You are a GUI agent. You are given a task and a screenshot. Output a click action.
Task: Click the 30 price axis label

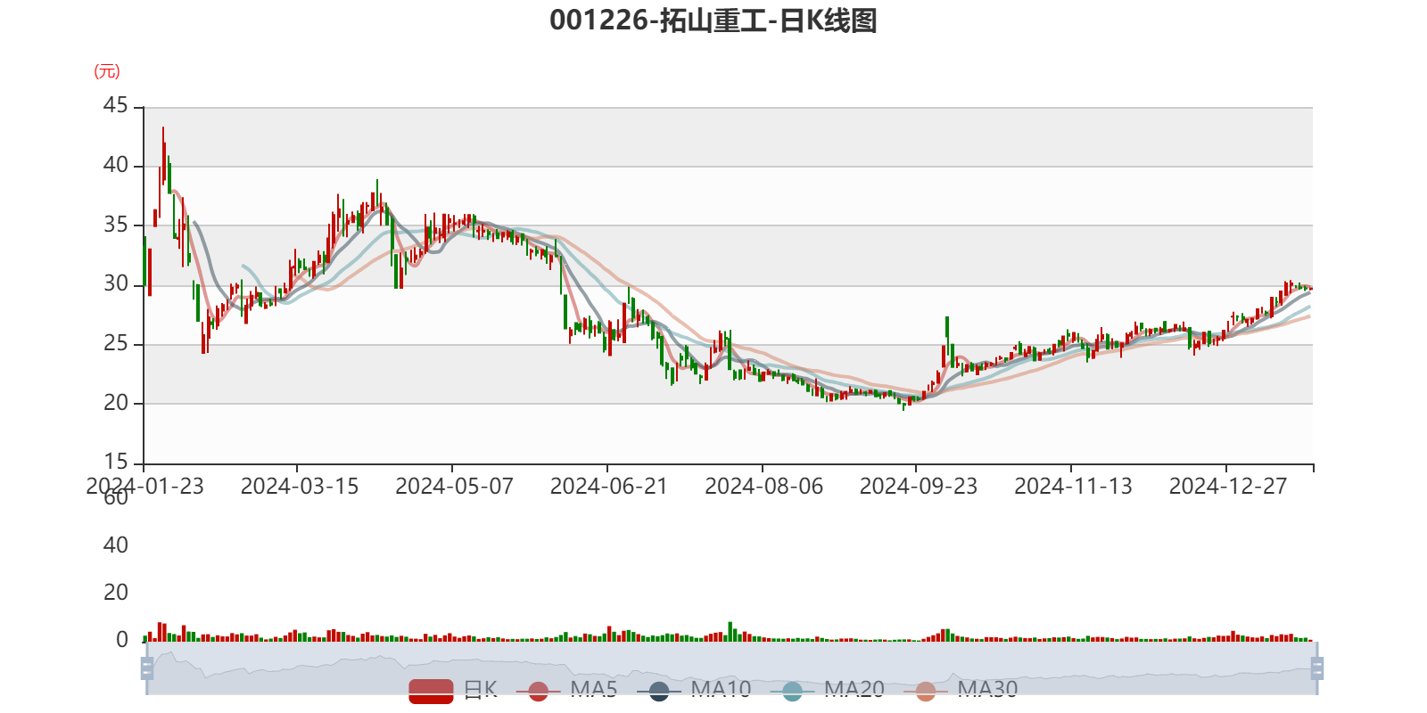(x=116, y=283)
